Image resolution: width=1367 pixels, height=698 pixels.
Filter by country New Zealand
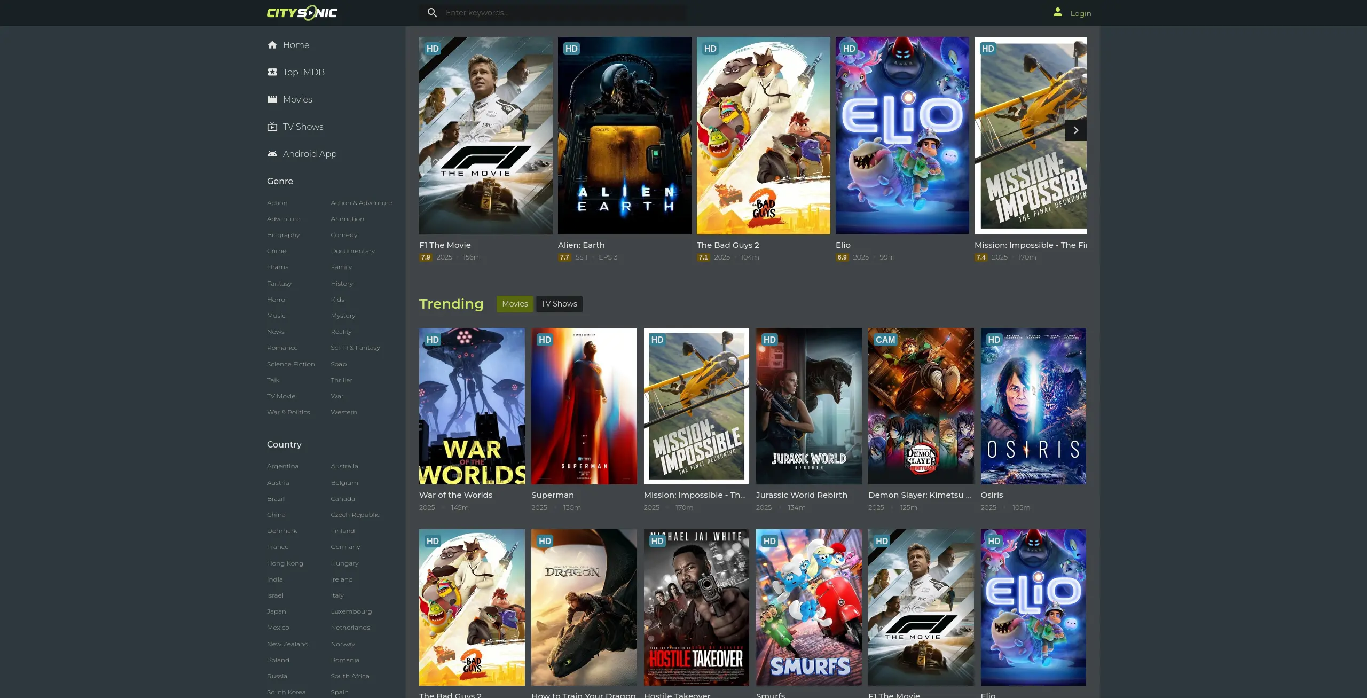pyautogui.click(x=287, y=644)
